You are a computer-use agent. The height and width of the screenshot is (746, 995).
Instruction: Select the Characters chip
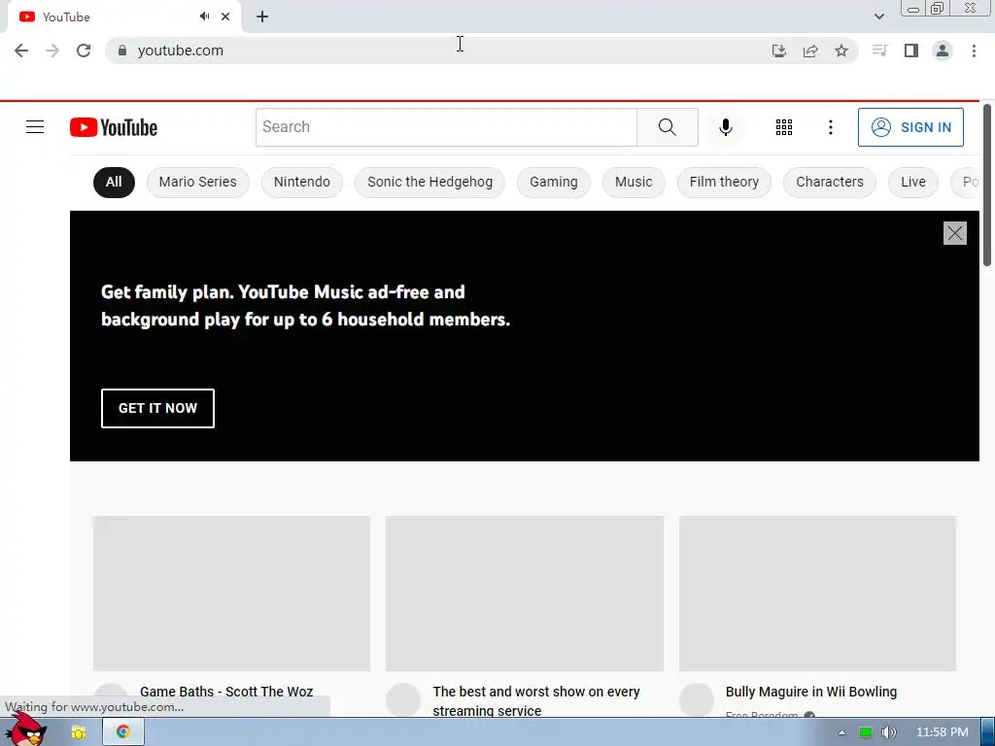pos(830,182)
